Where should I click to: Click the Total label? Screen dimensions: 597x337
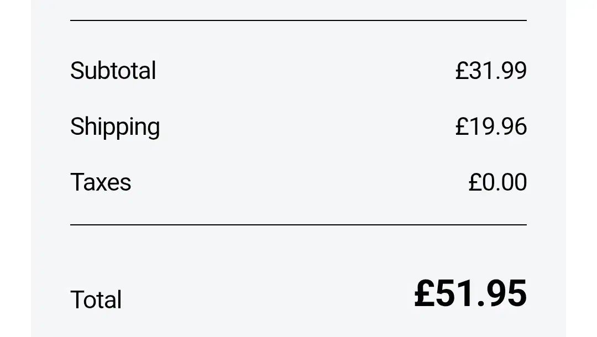(96, 299)
